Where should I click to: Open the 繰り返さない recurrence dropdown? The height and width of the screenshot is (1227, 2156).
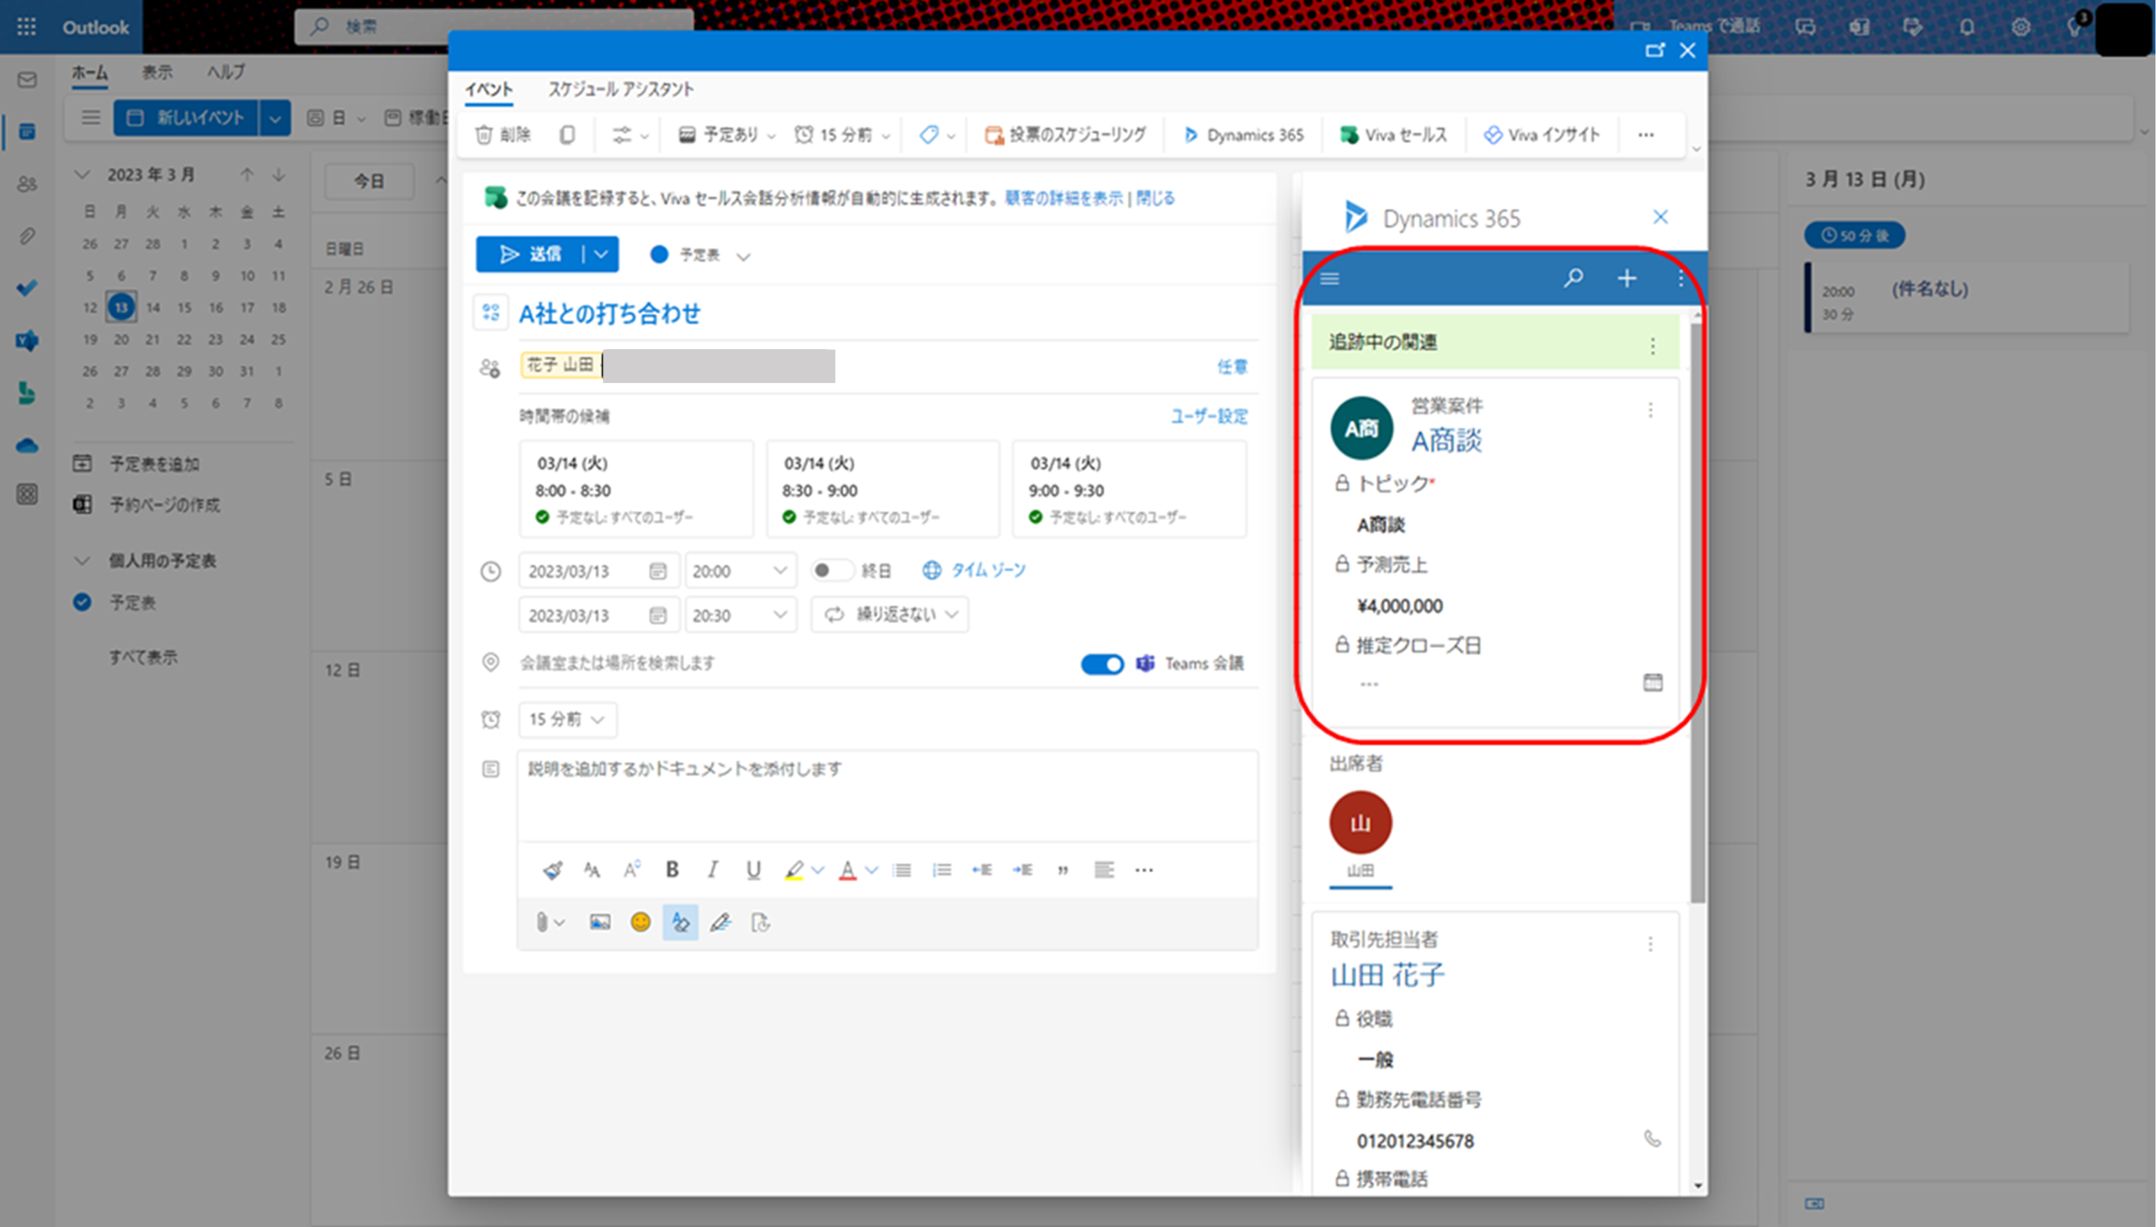pos(889,615)
